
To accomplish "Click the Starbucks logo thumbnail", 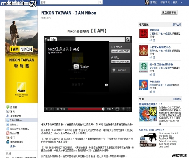I will pos(144,68).
